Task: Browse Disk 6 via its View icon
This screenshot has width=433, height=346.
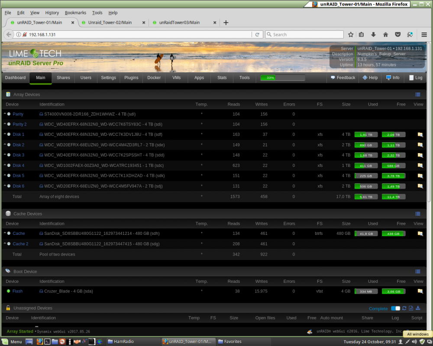Action: [x=420, y=186]
